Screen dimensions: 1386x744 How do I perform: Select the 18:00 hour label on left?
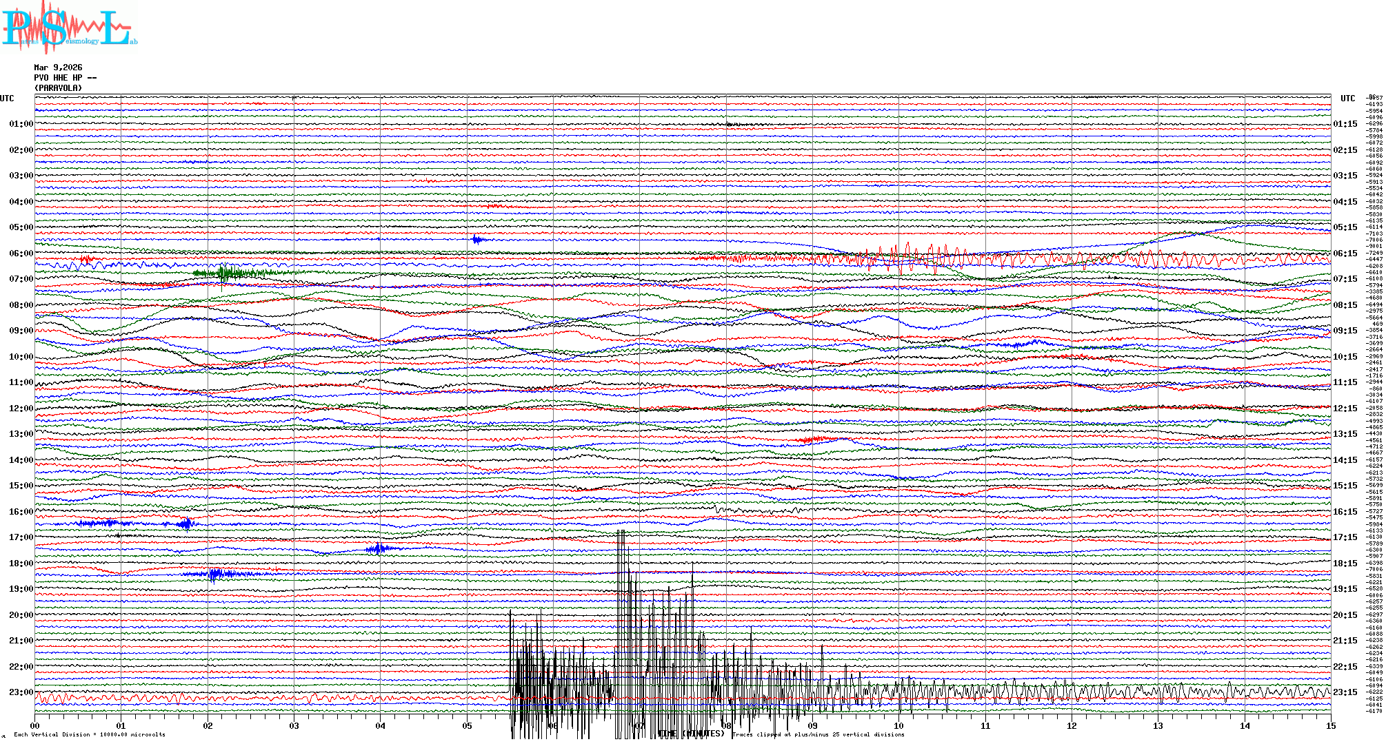tap(21, 564)
